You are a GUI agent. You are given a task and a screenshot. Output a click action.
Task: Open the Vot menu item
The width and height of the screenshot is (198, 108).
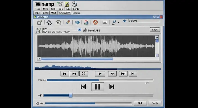(x=61, y=9)
